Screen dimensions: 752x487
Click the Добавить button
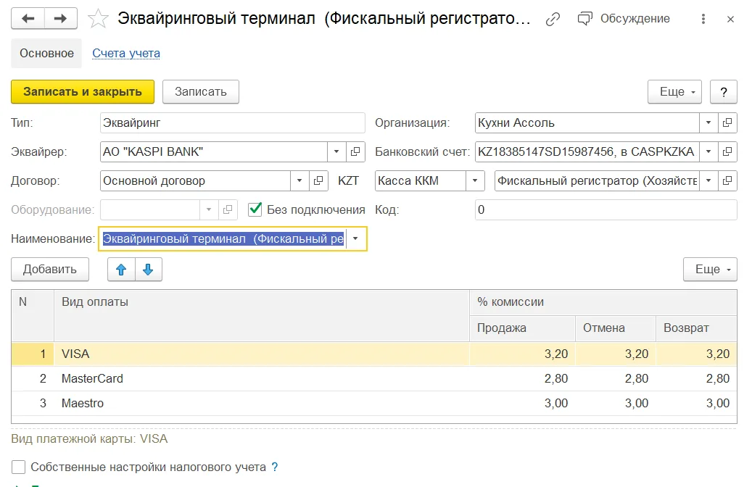50,270
